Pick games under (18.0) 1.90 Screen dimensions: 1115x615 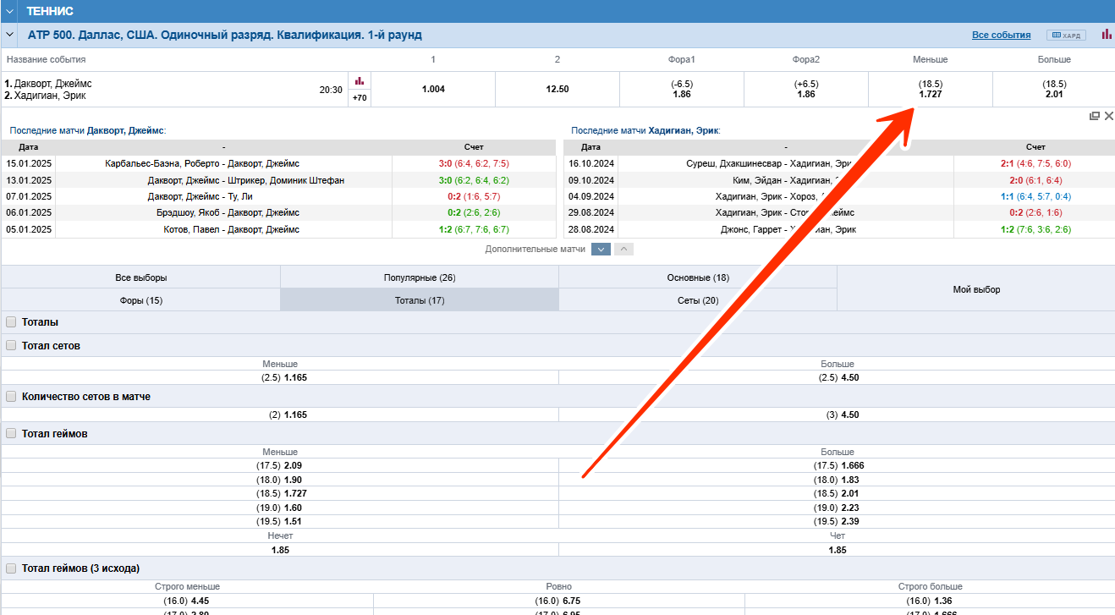pyautogui.click(x=280, y=480)
